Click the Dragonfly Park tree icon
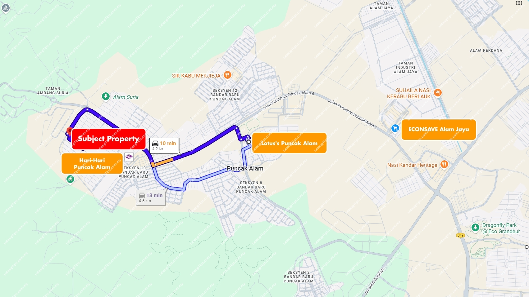Viewport: 529px width, 297px height. coord(475,227)
